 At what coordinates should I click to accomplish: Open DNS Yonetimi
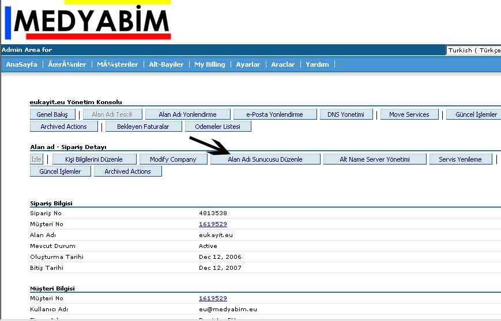(346, 114)
